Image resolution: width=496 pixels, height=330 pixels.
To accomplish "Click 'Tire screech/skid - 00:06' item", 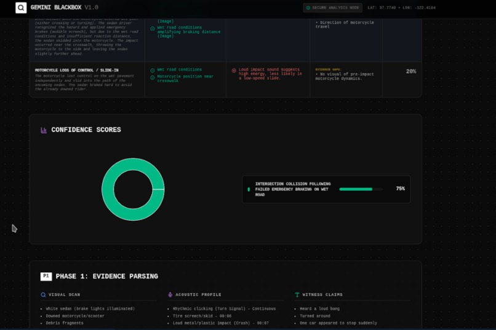I will (x=202, y=316).
